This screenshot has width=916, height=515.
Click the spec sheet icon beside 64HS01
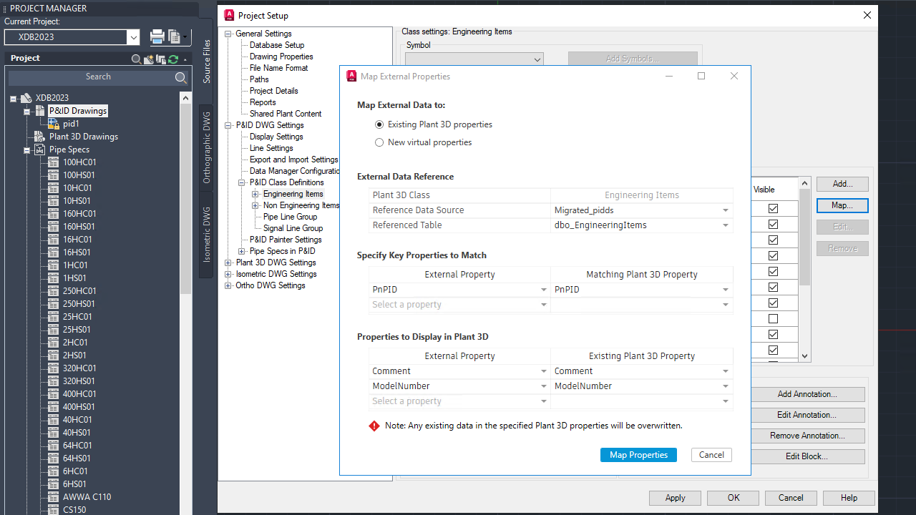pos(54,458)
